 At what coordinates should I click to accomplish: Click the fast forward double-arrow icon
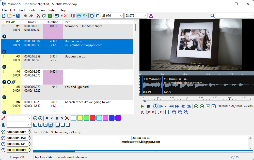tap(177, 106)
